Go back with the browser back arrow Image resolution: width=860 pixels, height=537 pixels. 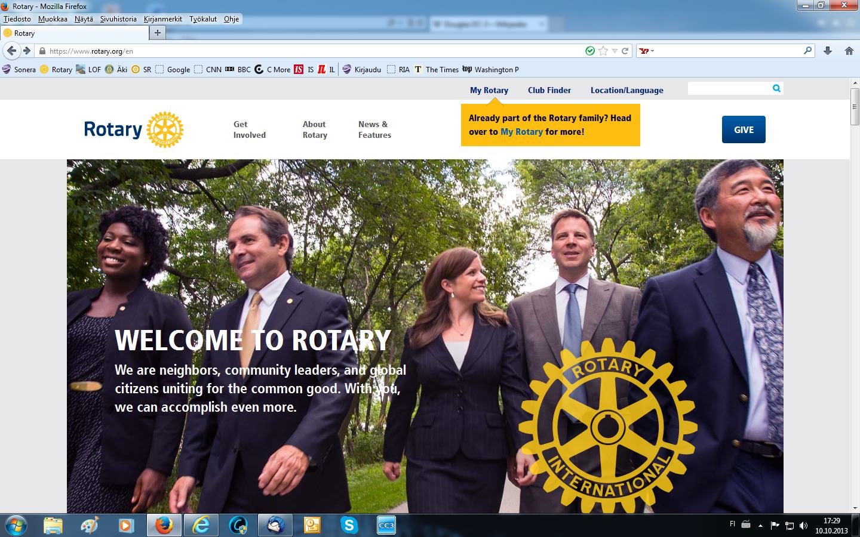point(12,51)
